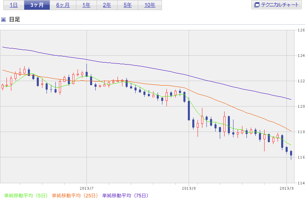Click the 122 price axis label
The width and height of the screenshot is (305, 199).
[301, 81]
